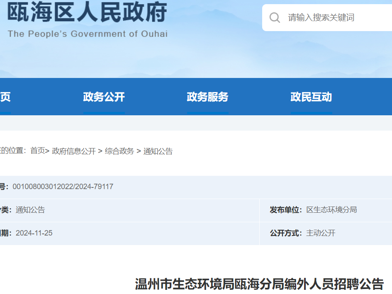
Task: Click the 区生态环境分局 publisher value
Action: [331, 210]
